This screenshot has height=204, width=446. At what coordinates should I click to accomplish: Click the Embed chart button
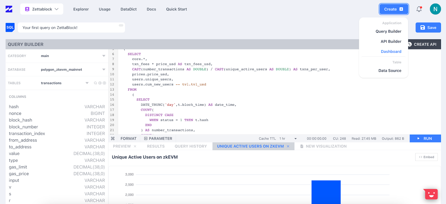pos(426,157)
